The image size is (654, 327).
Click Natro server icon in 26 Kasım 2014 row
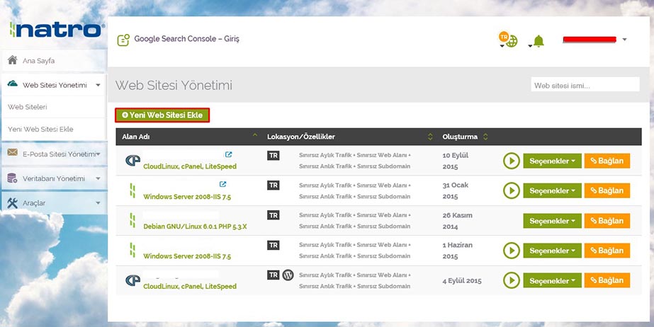(133, 221)
